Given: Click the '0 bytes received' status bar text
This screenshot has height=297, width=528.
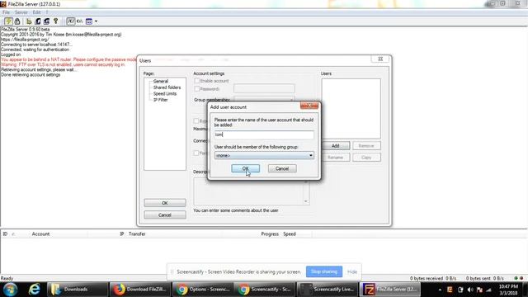Looking at the screenshot, I should coord(427,279).
